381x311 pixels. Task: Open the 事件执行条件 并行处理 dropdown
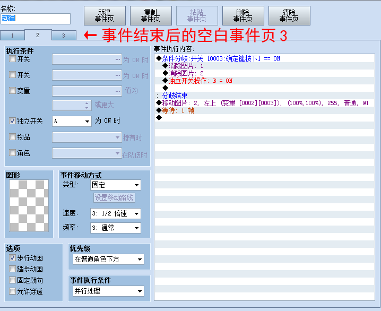click(108, 291)
